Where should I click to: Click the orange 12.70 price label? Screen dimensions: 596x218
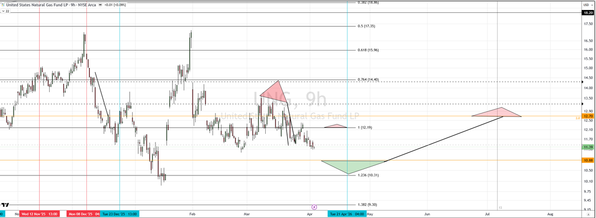(588, 116)
